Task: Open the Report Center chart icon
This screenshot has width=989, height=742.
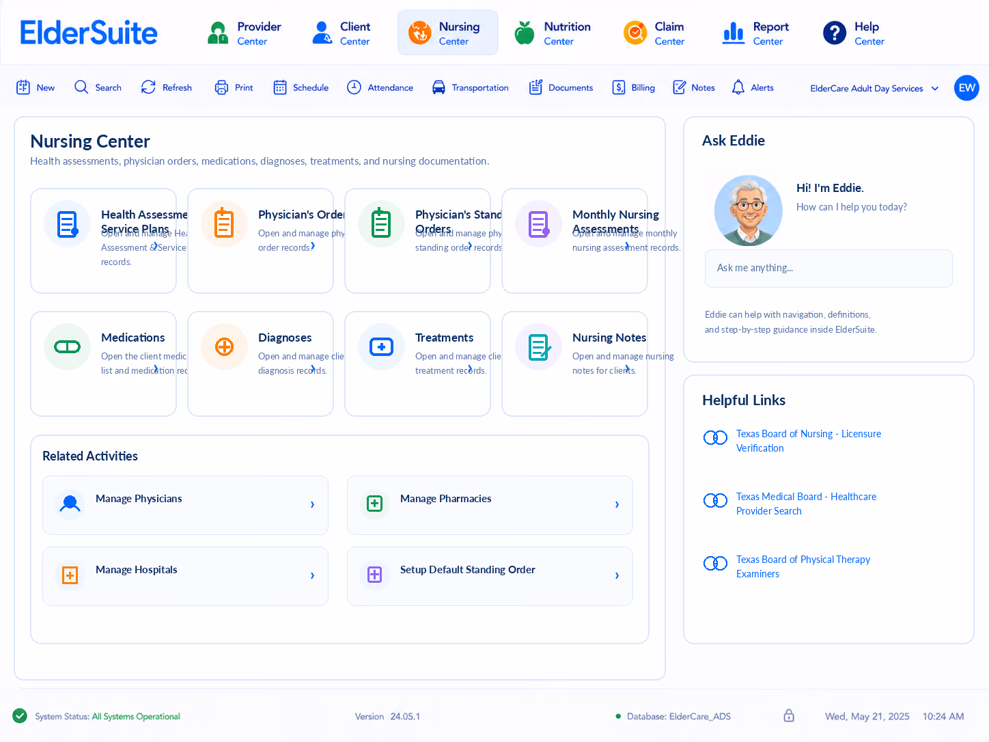Action: click(x=734, y=32)
